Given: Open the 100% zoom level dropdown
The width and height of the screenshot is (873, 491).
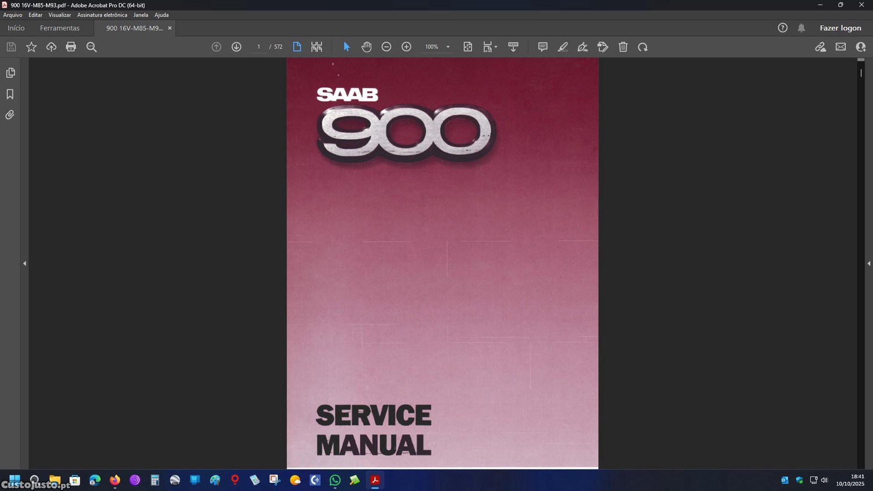Looking at the screenshot, I should 448,47.
